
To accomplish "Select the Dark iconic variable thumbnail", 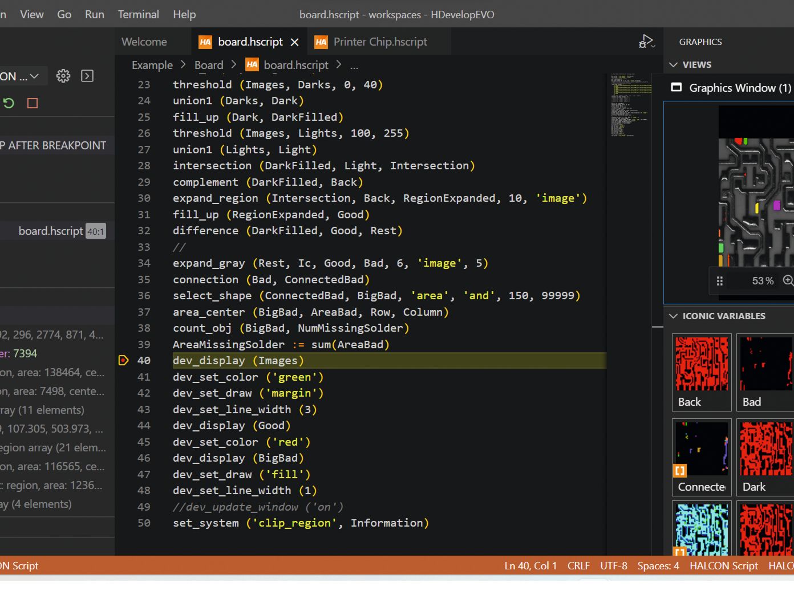I will [x=765, y=457].
